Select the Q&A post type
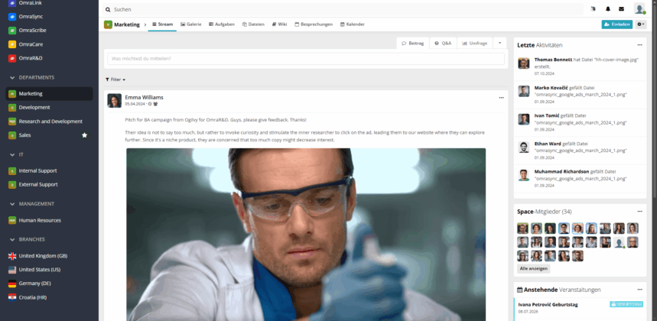Image resolution: width=657 pixels, height=321 pixels. click(x=443, y=43)
